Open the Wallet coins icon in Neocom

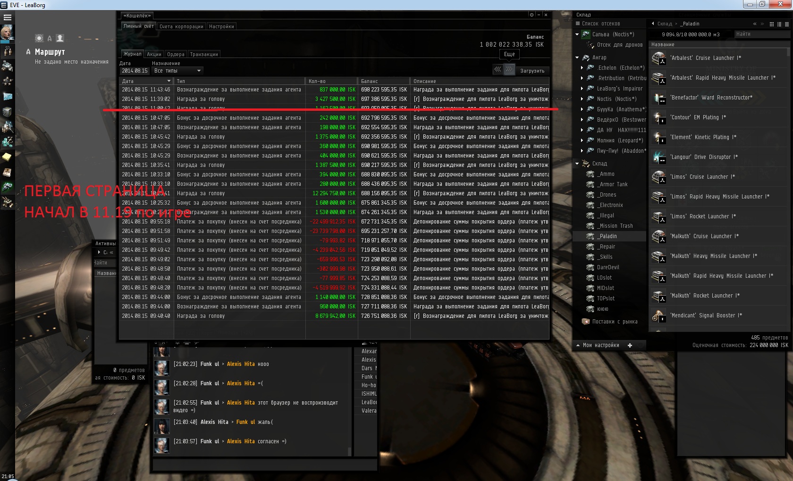7,141
